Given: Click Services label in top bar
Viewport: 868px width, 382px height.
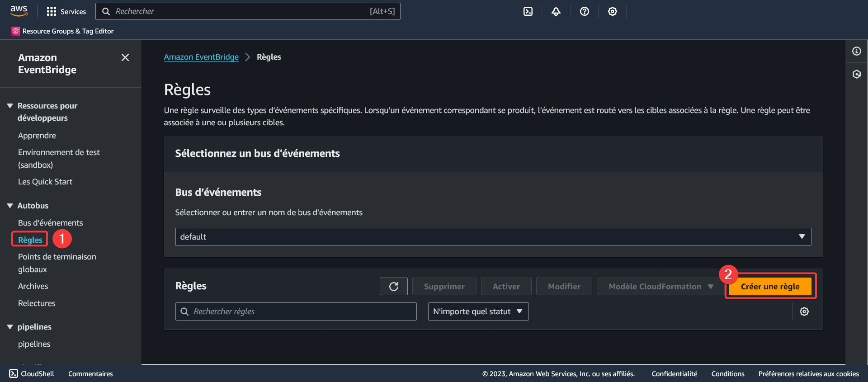Looking at the screenshot, I should click(73, 12).
